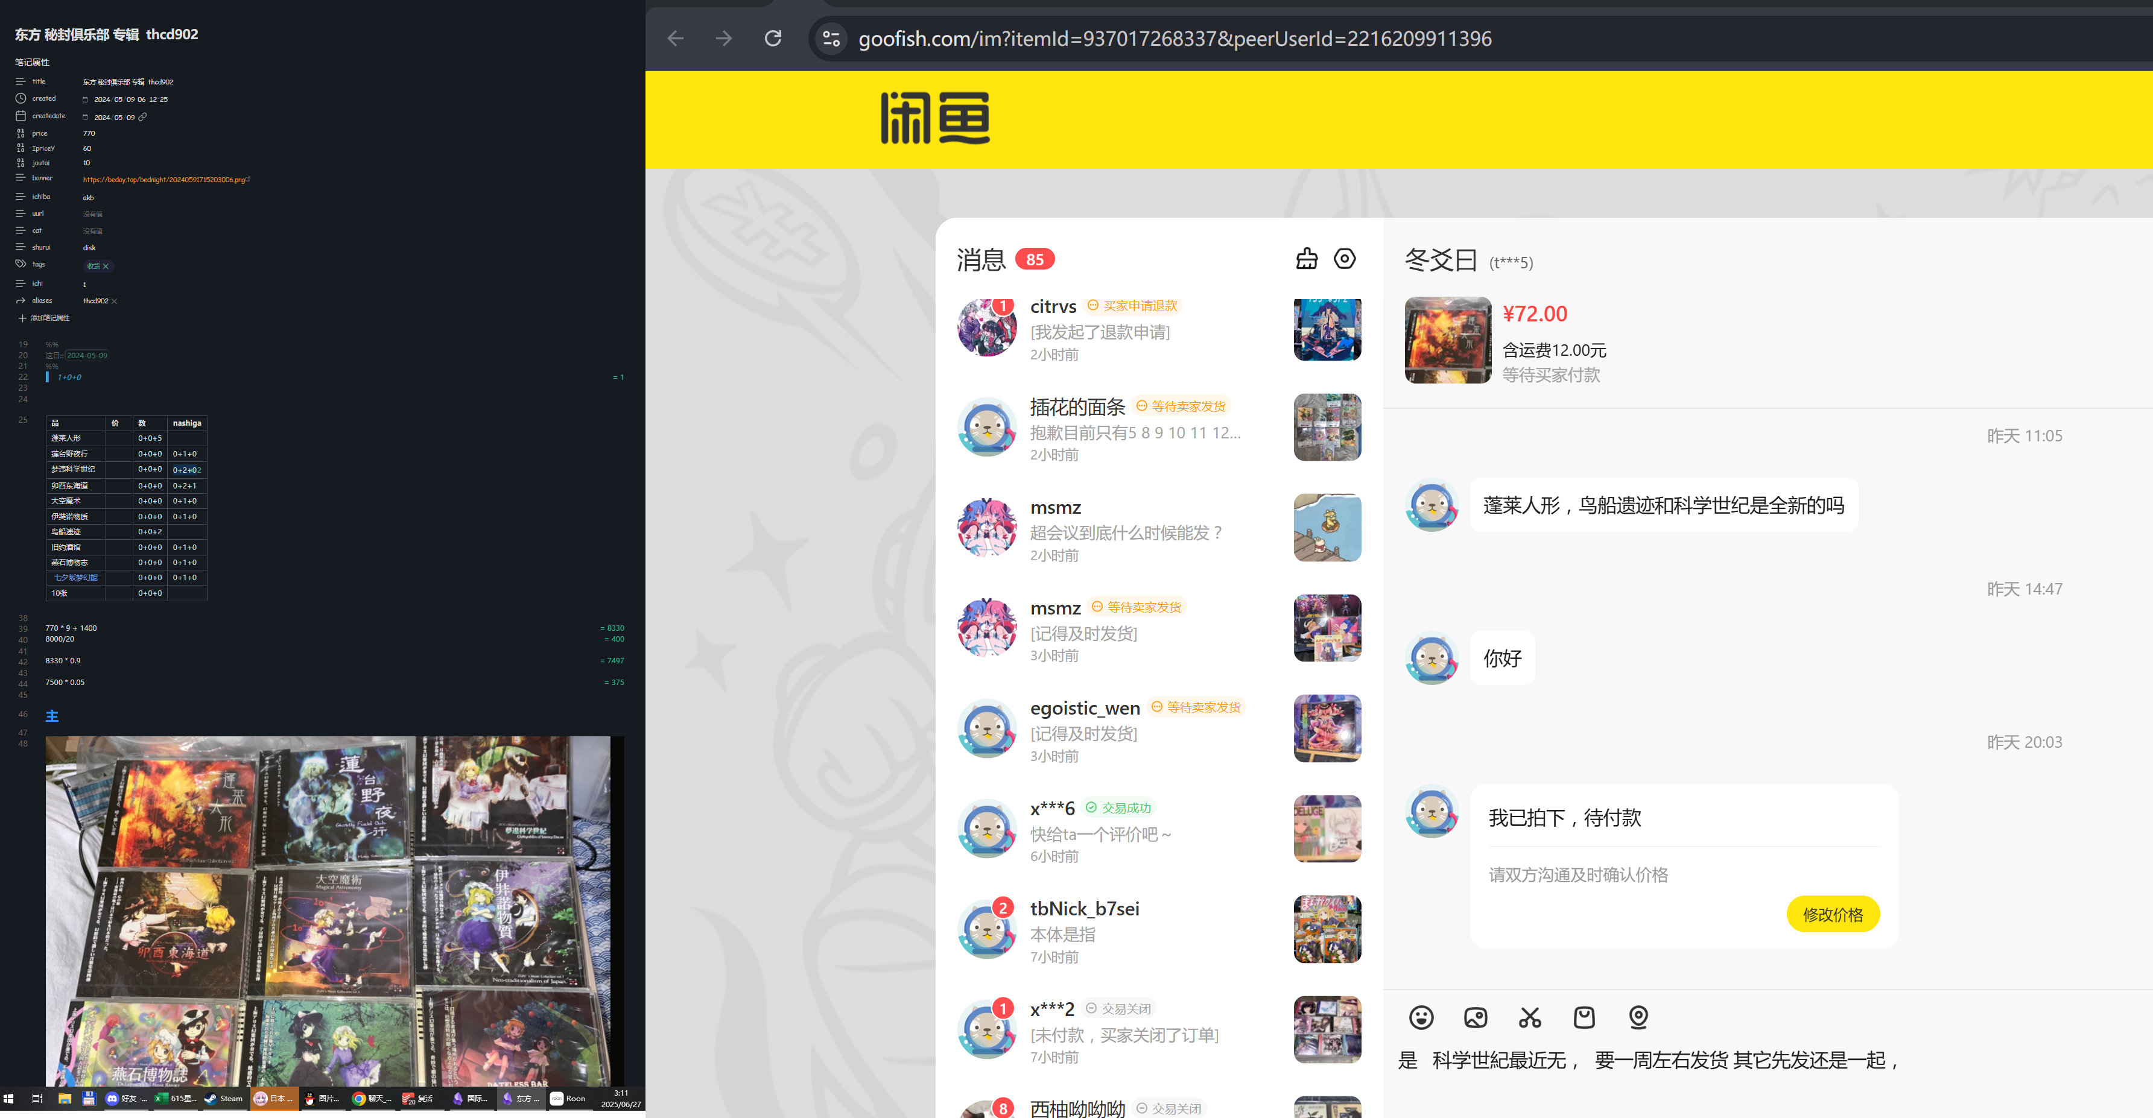Screen dimensions: 2153x1118
Task: Remove the thcd902 alias
Action: [x=115, y=301]
